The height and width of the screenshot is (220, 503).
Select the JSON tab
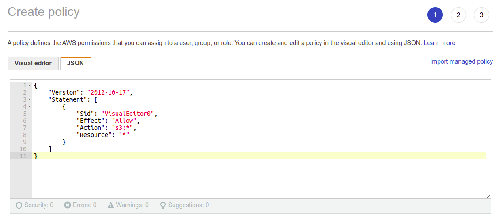click(x=75, y=63)
